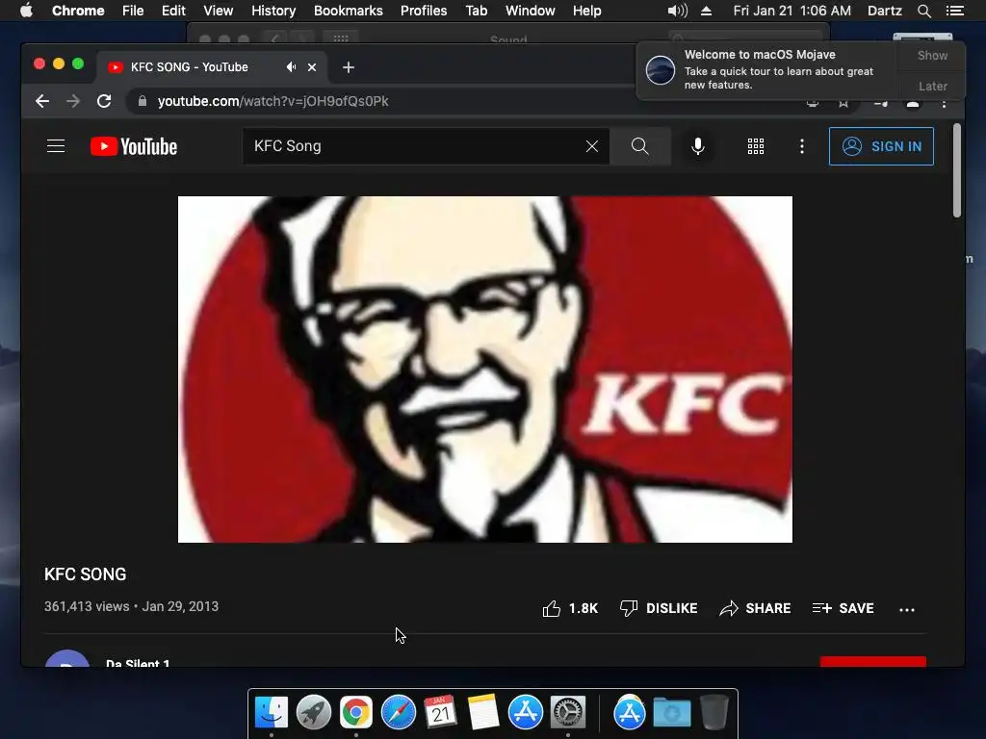Reload the YouTube page

pyautogui.click(x=104, y=101)
